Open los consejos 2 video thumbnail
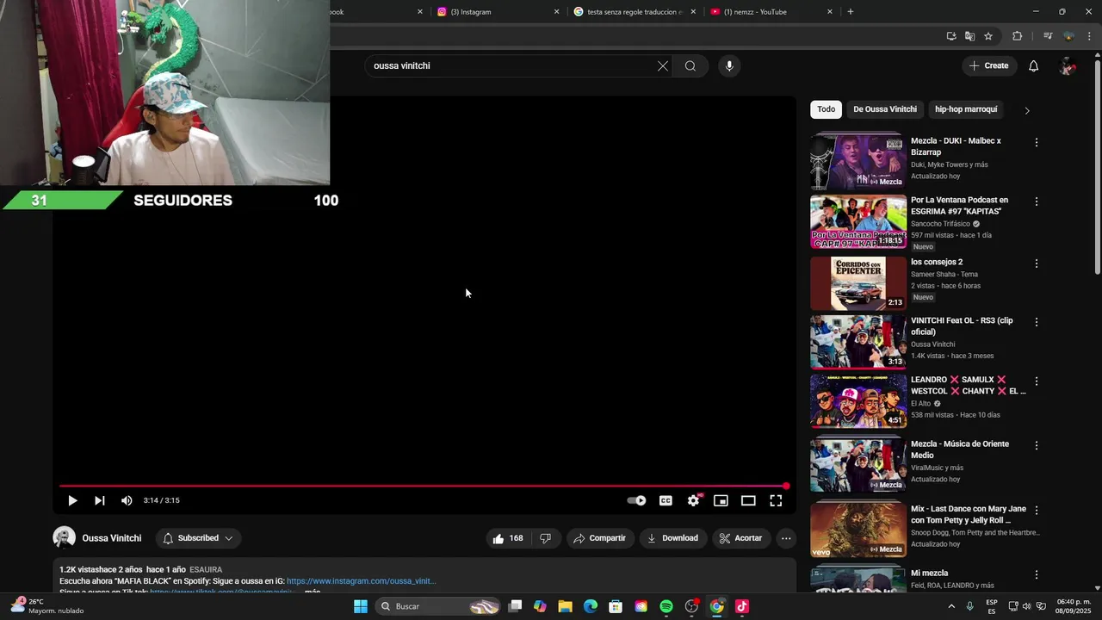Viewport: 1102px width, 620px height. click(858, 283)
